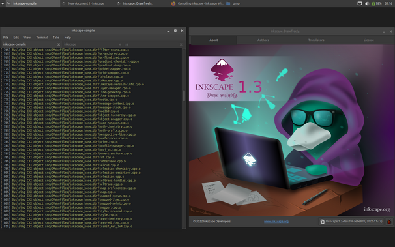Close the ss terminal tab
The height and width of the screenshot is (247, 395).
click(x=181, y=44)
